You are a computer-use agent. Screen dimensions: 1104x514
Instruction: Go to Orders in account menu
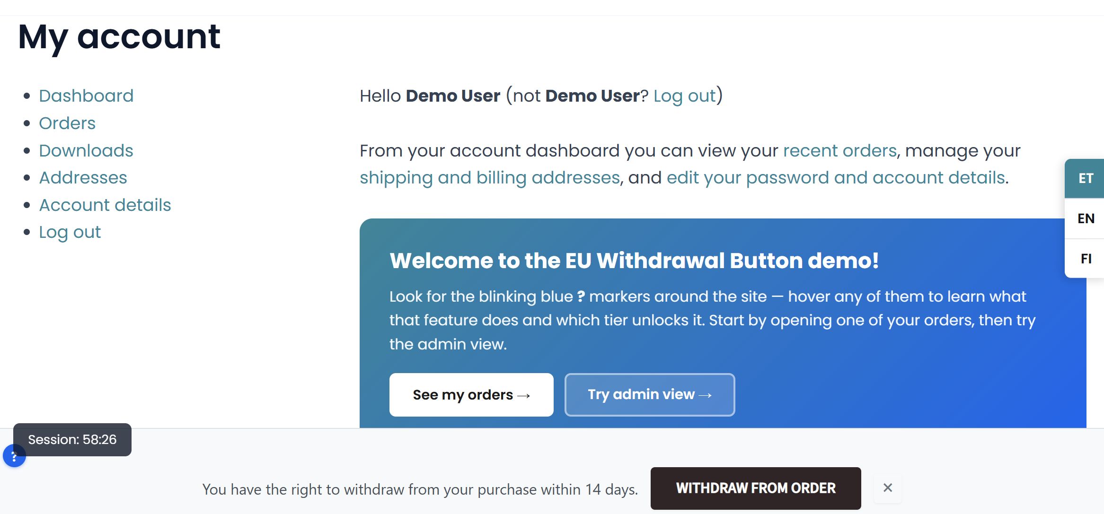(67, 123)
